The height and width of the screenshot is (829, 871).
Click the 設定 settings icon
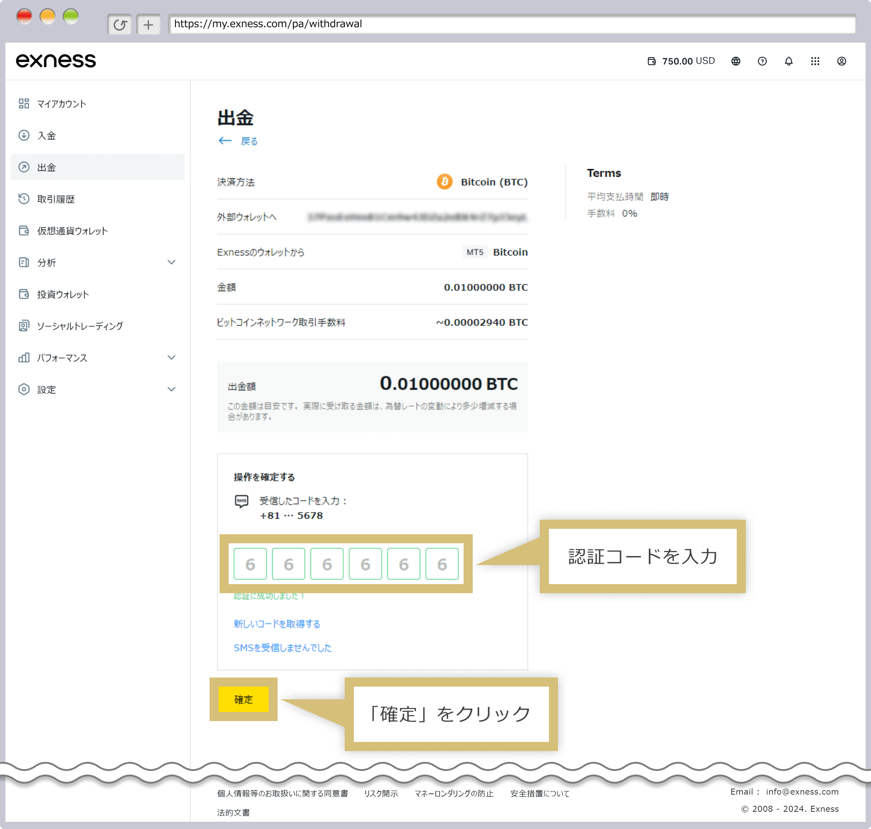click(24, 389)
